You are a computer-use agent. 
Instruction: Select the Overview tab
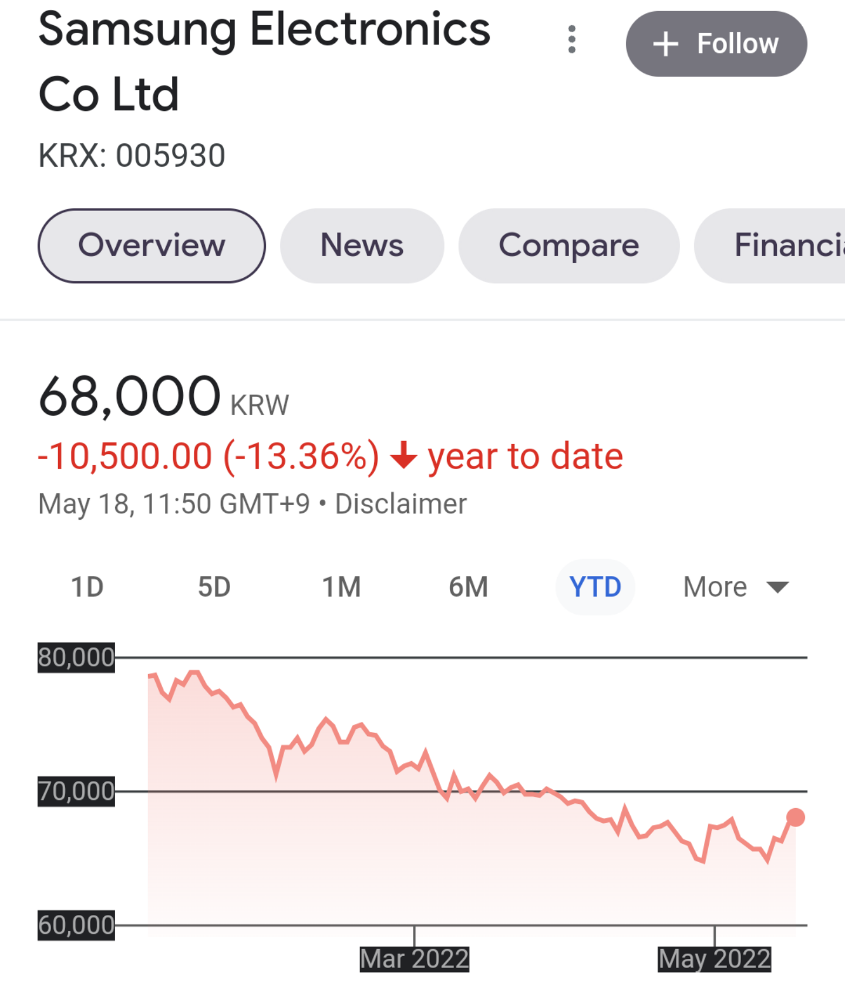pos(152,245)
